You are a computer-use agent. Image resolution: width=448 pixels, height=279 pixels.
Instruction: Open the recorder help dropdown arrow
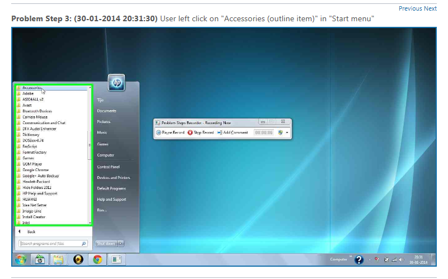tap(287, 133)
